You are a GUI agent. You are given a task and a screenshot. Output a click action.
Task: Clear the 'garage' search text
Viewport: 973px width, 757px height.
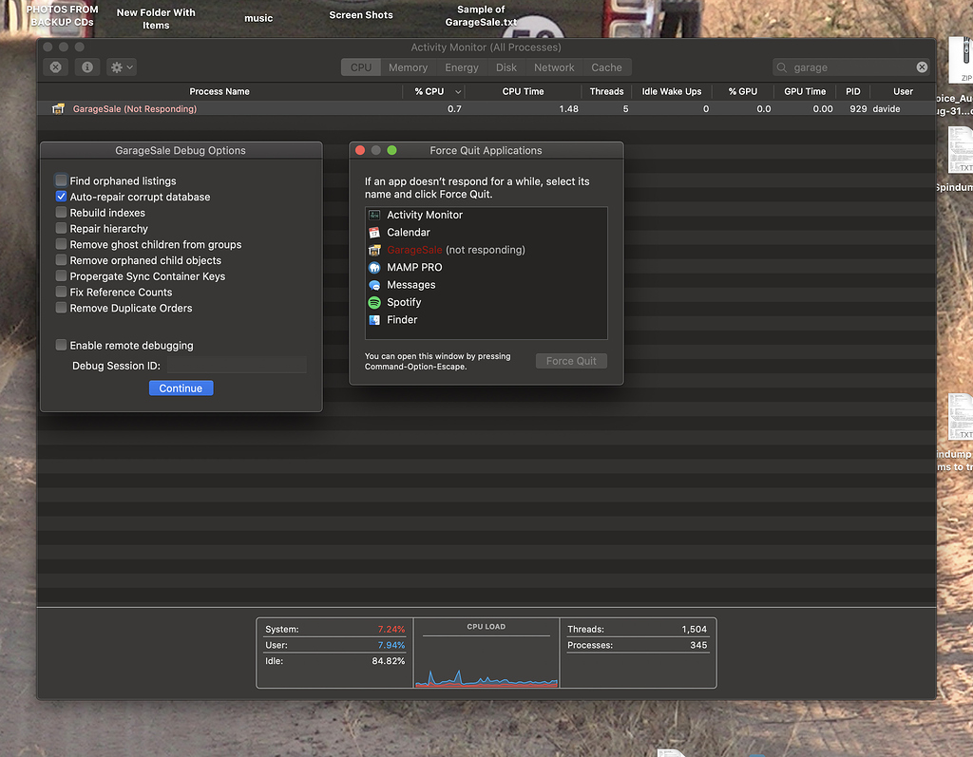(x=922, y=67)
